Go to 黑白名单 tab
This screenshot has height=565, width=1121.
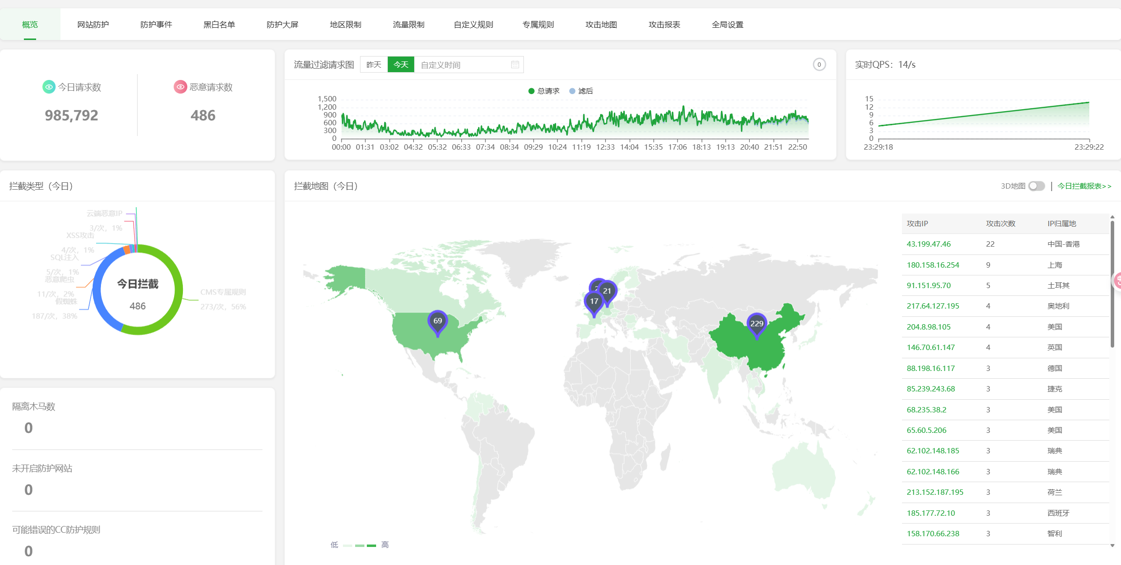[x=219, y=24]
